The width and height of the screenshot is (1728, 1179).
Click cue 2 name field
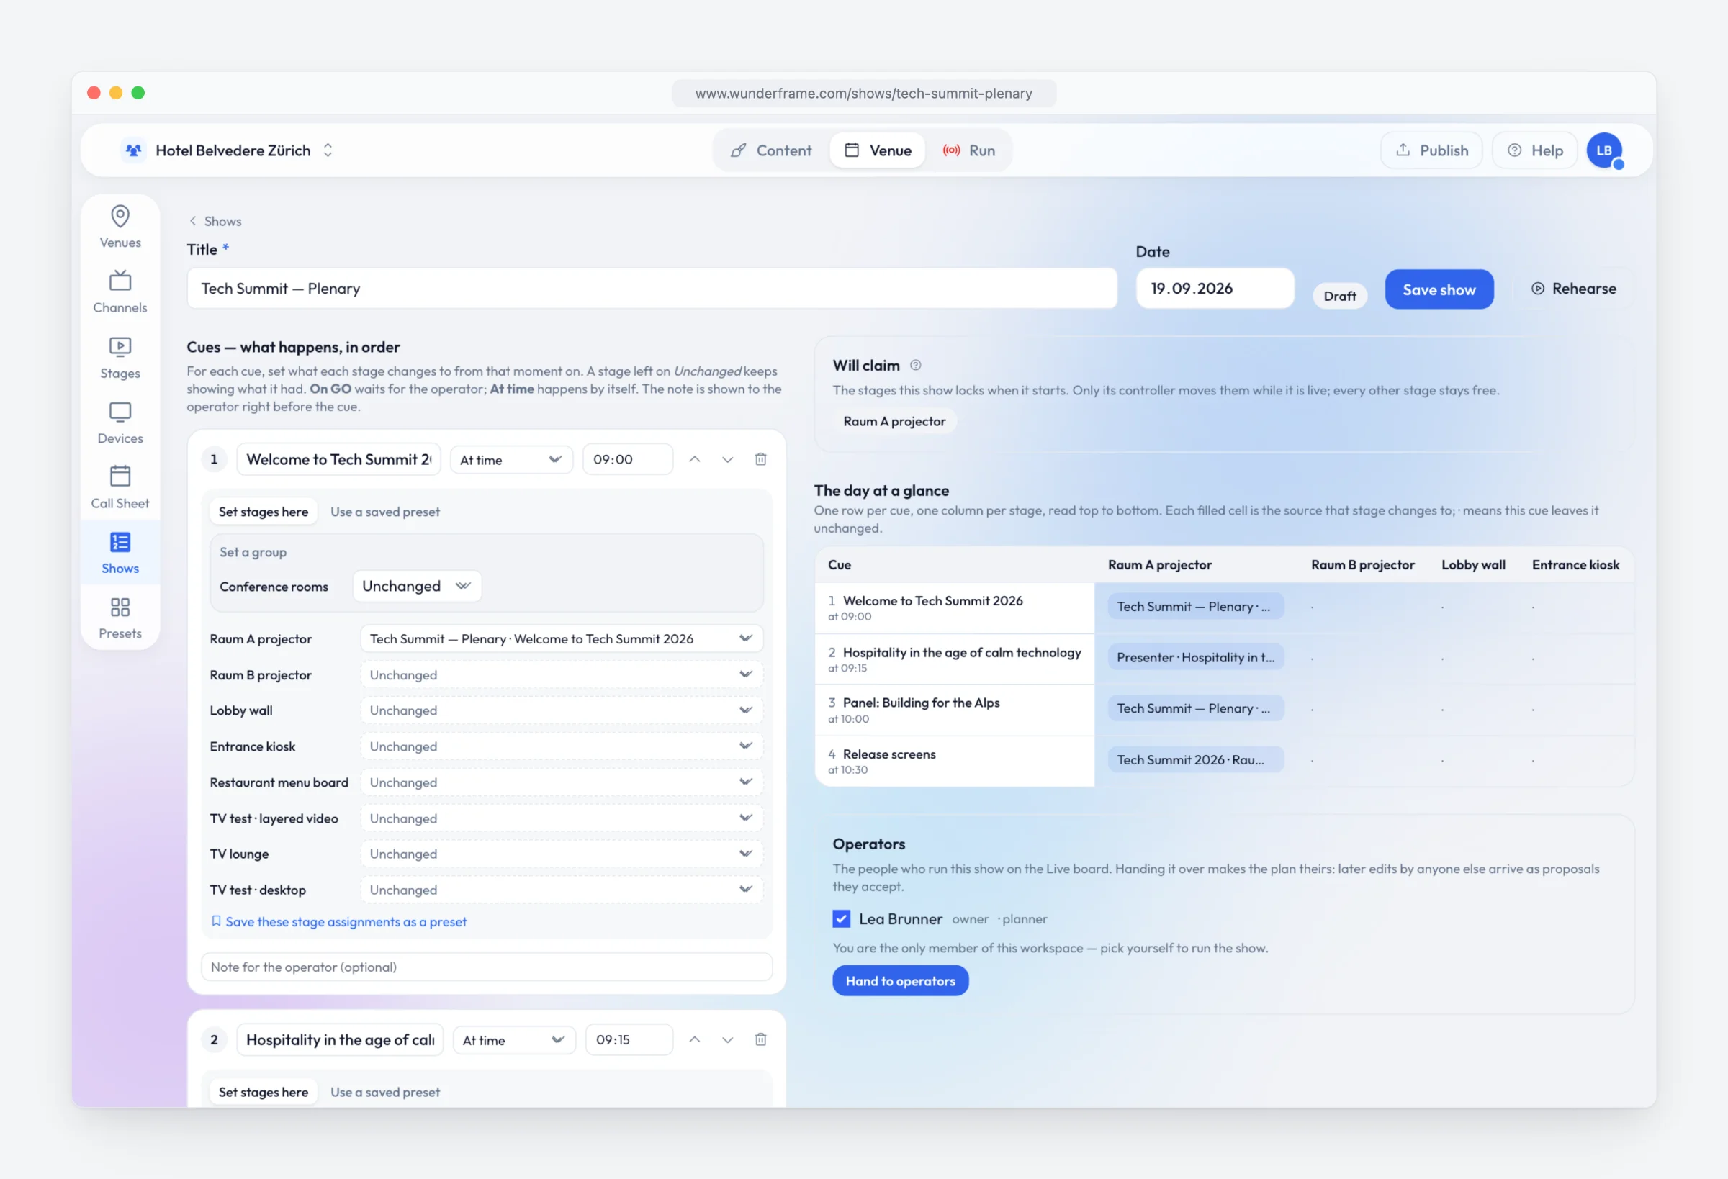coord(340,1039)
